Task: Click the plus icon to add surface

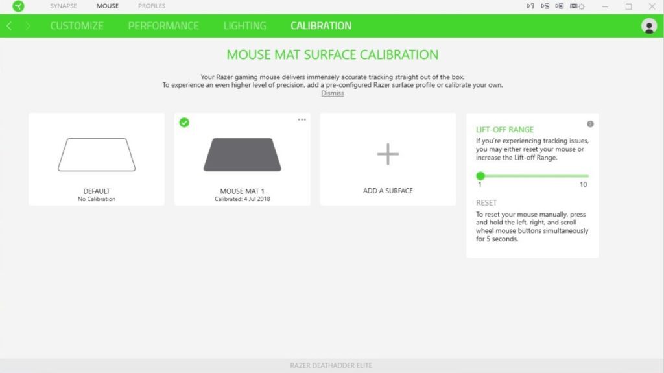Action: (388, 154)
